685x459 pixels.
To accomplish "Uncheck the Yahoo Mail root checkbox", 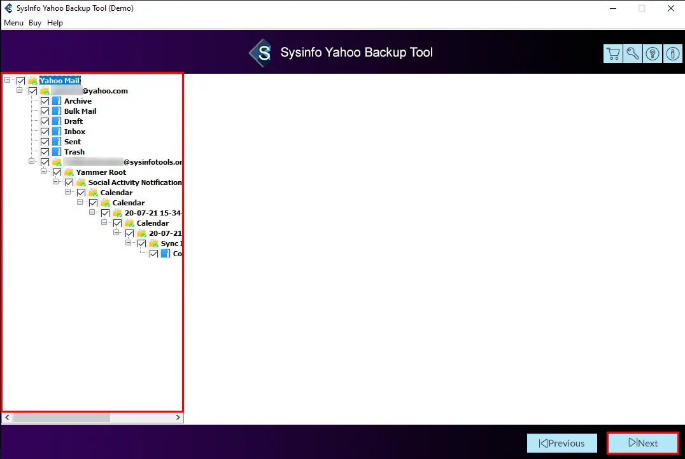I will 20,80.
